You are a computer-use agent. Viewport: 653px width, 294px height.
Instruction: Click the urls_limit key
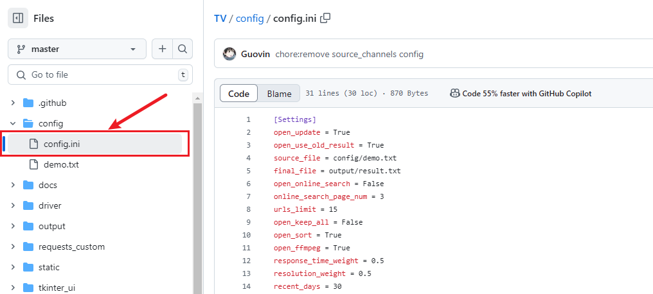[295, 209]
